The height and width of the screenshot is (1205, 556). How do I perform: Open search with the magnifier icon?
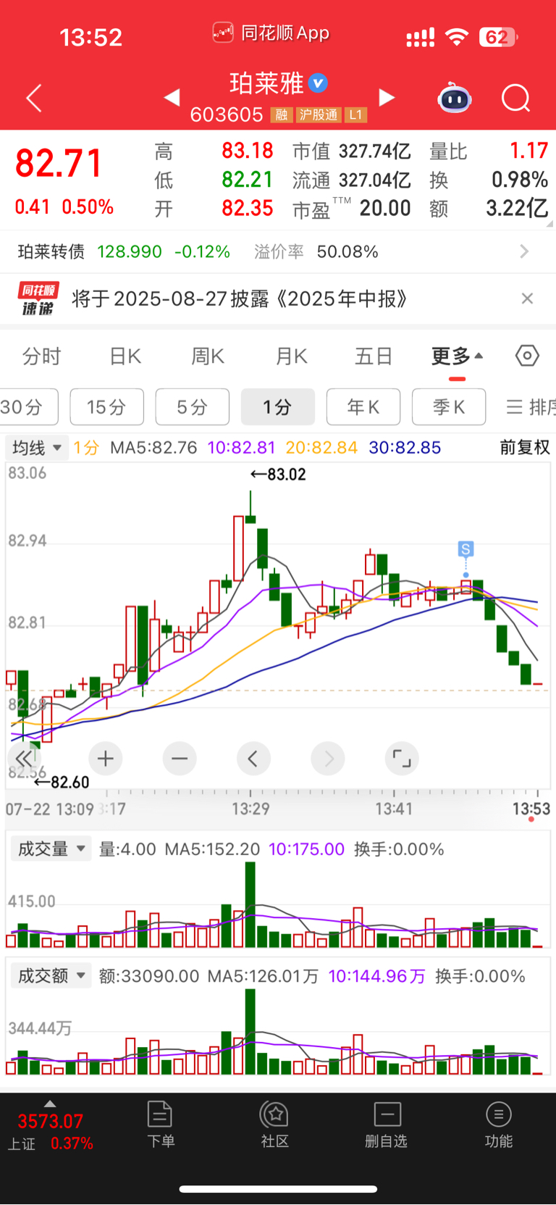516,98
